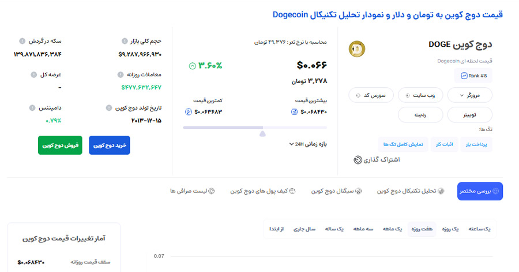This screenshot has width=519, height=272.
Task: Open the سورس کد link button
Action: [x=371, y=95]
